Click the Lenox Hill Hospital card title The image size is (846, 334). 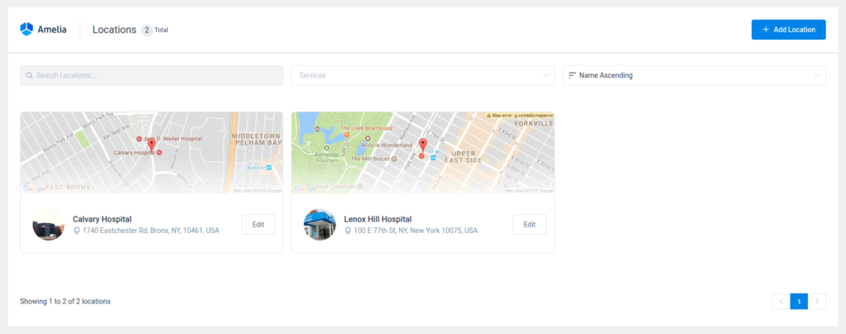(378, 219)
